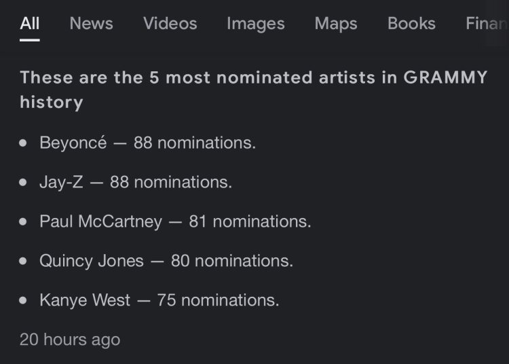
Task: Select the partially visible Finance tab
Action: pos(486,24)
